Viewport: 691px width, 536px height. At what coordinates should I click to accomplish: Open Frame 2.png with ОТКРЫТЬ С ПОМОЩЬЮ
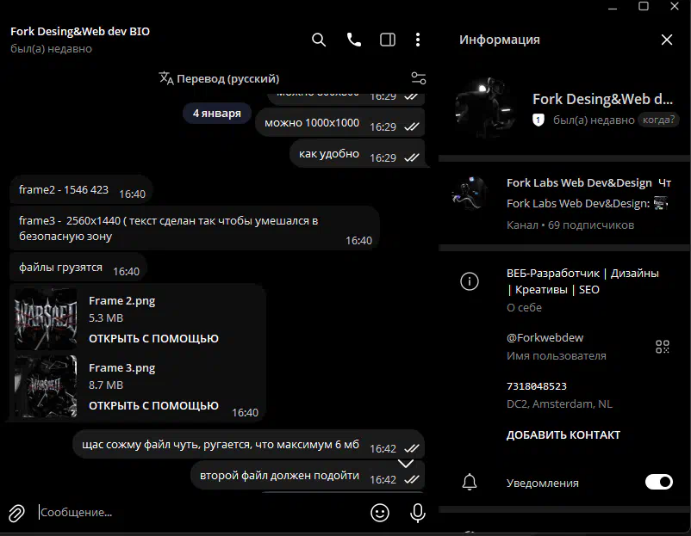coord(153,338)
